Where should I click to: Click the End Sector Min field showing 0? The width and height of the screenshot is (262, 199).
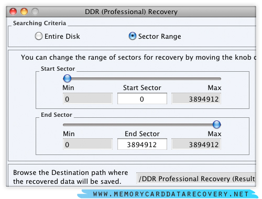pyautogui.click(x=88, y=144)
